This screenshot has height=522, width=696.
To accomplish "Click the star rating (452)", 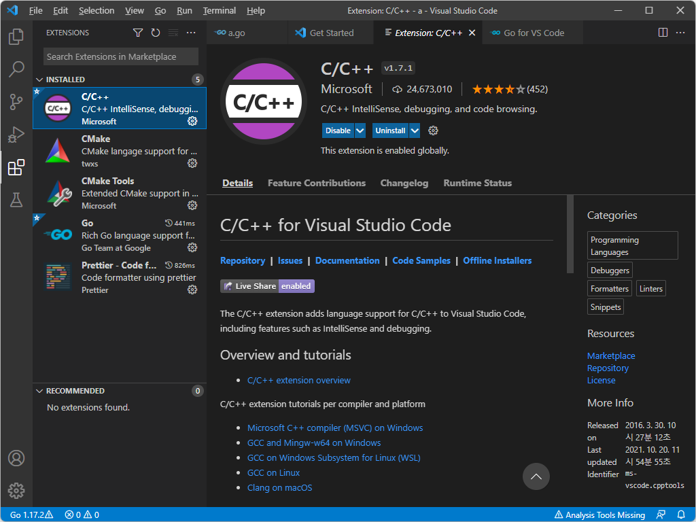I will [510, 89].
